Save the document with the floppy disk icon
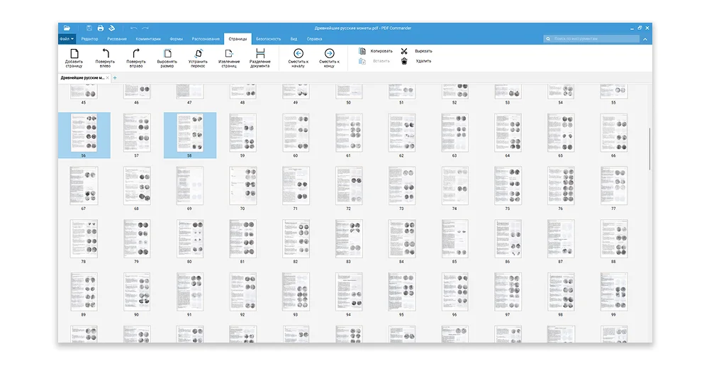 click(x=89, y=28)
